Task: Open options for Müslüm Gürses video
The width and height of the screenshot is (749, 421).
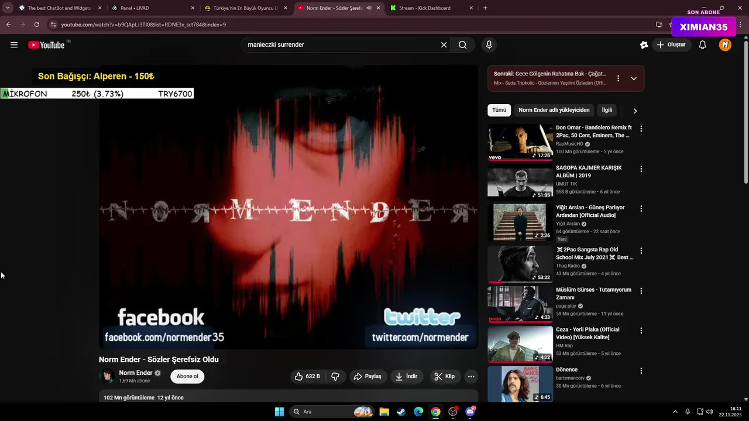Action: (641, 291)
